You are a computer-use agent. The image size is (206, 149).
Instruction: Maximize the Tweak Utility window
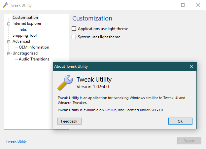[183, 5]
